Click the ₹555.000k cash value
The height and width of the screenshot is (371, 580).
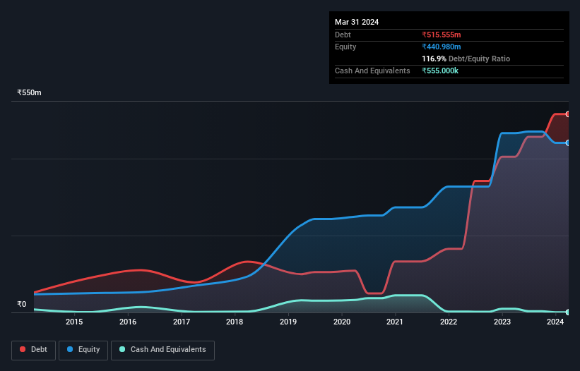coord(440,71)
